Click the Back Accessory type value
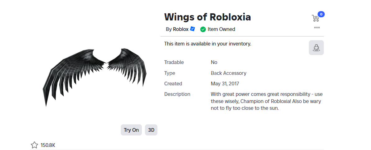Screen dimensions: 371x150 (228, 73)
